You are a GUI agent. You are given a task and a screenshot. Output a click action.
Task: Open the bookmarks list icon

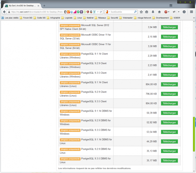pyautogui.click(x=147, y=12)
